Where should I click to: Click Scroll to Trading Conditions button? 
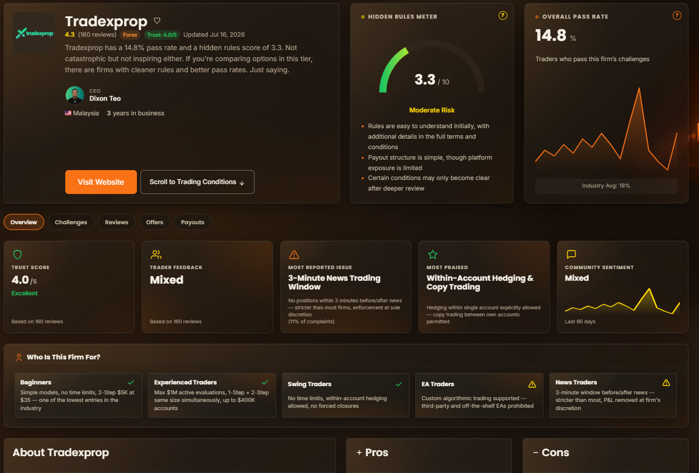coord(197,182)
